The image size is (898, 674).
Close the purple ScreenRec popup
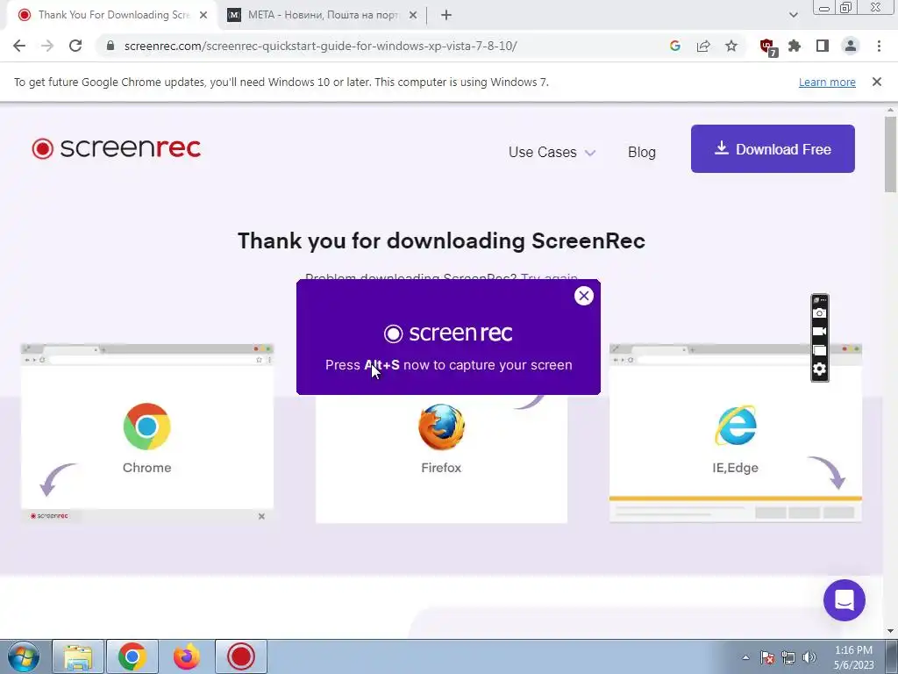[x=583, y=296]
